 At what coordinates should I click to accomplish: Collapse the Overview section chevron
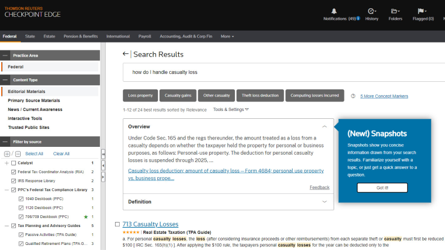point(324,127)
